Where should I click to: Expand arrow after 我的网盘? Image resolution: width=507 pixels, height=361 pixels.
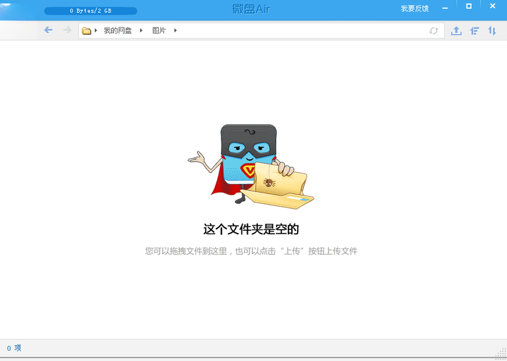[141, 30]
